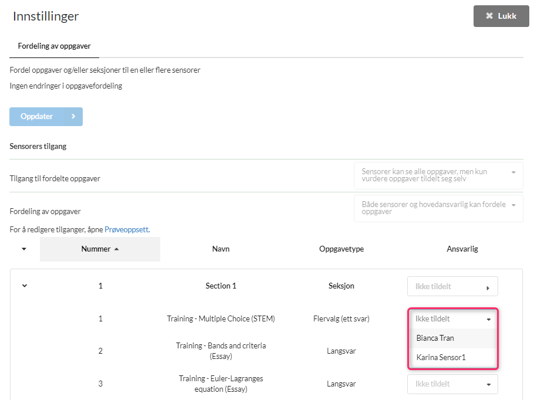
Task: Click the Oppgavetype column header
Action: [x=342, y=249]
